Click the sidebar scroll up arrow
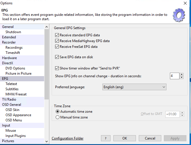 coord(46,27)
